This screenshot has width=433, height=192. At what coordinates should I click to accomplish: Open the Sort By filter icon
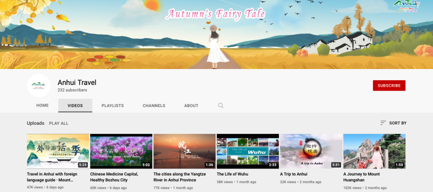coord(383,123)
